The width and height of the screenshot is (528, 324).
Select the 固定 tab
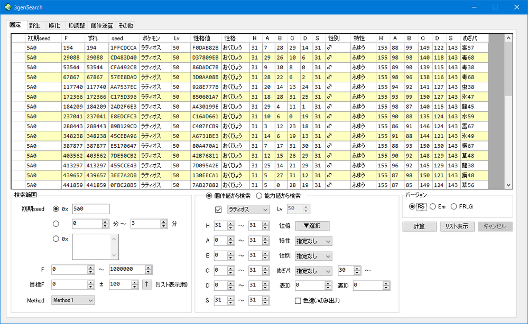(15, 24)
